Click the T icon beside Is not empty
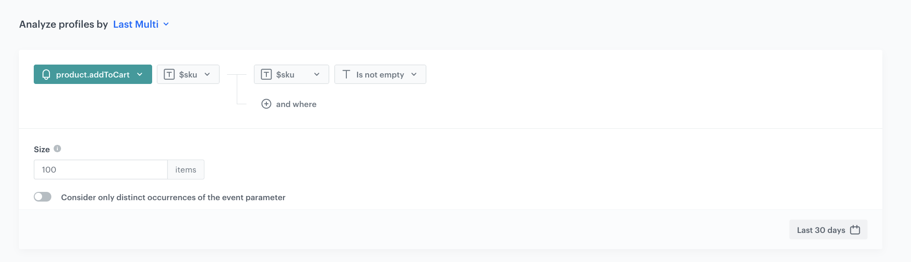The image size is (911, 262). pyautogui.click(x=346, y=74)
